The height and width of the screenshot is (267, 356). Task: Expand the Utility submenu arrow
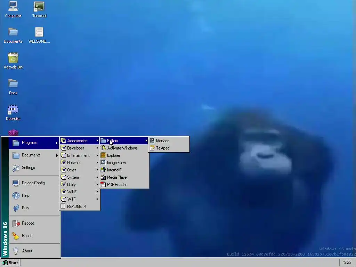coord(97,184)
